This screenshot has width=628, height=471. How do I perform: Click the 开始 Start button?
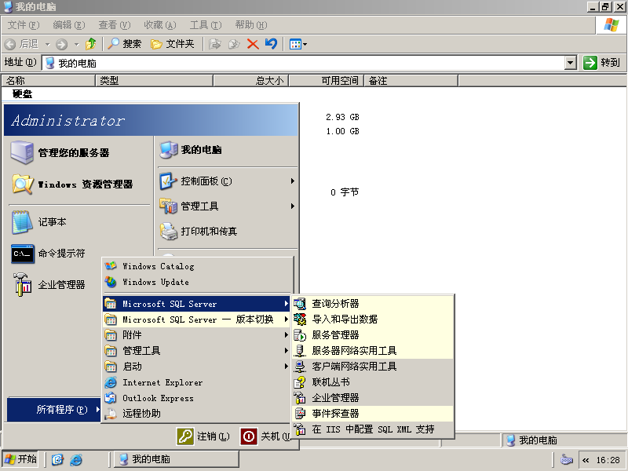tap(21, 459)
